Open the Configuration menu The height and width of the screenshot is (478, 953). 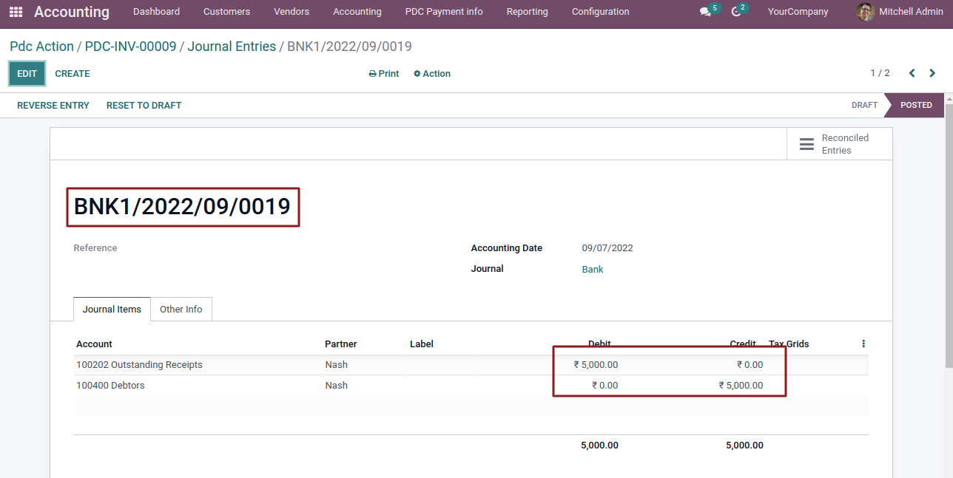[x=601, y=12]
